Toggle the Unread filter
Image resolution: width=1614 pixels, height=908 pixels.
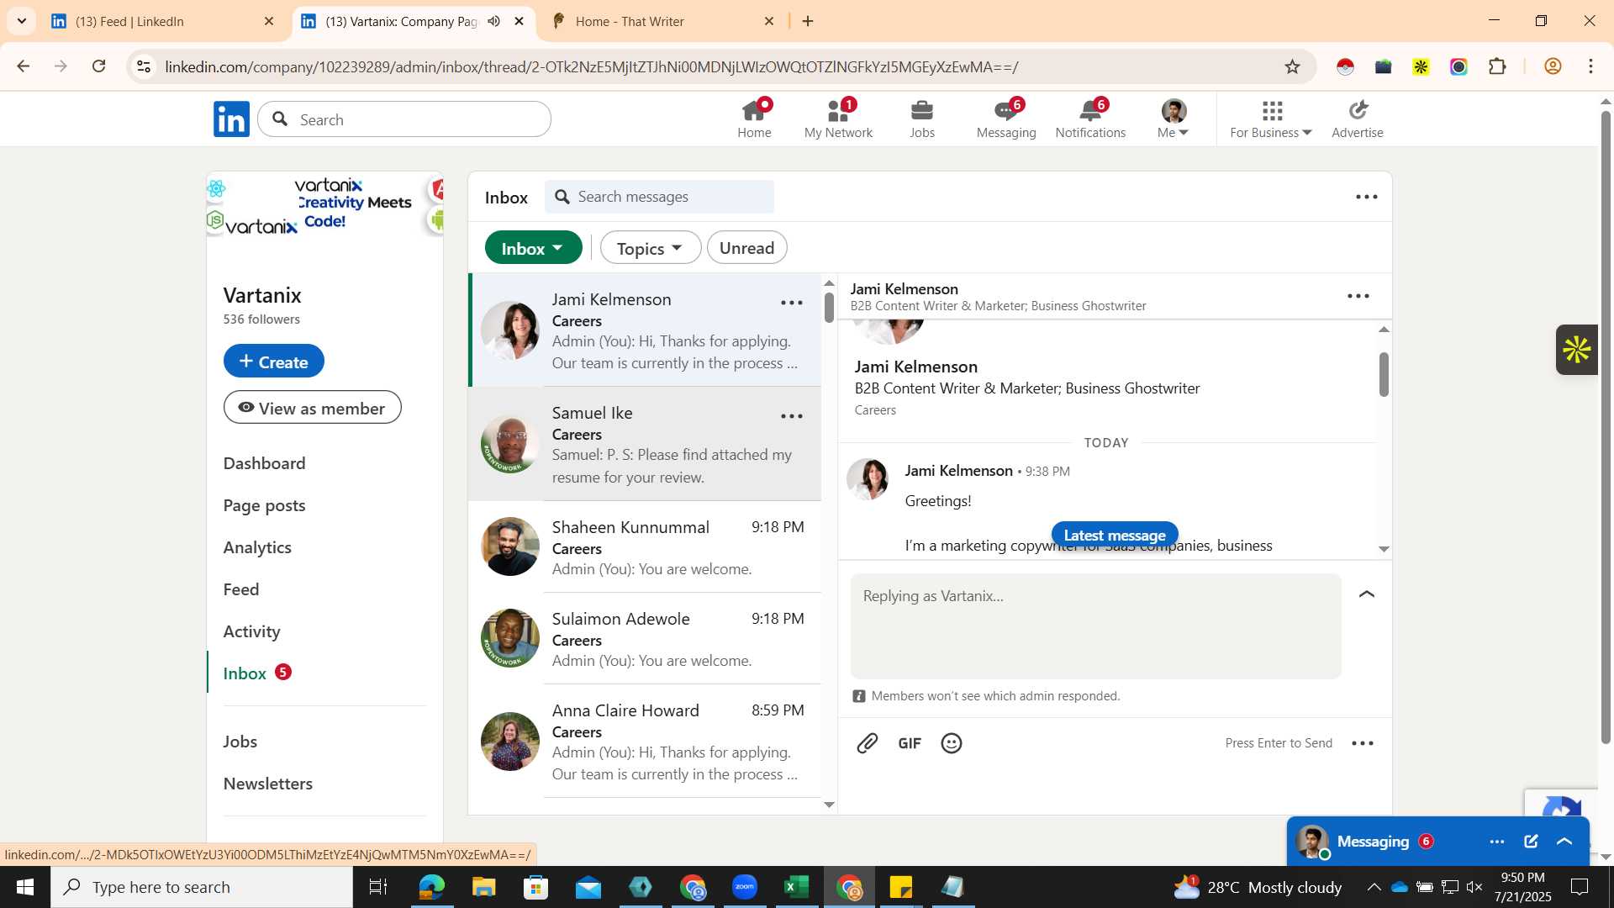tap(746, 248)
